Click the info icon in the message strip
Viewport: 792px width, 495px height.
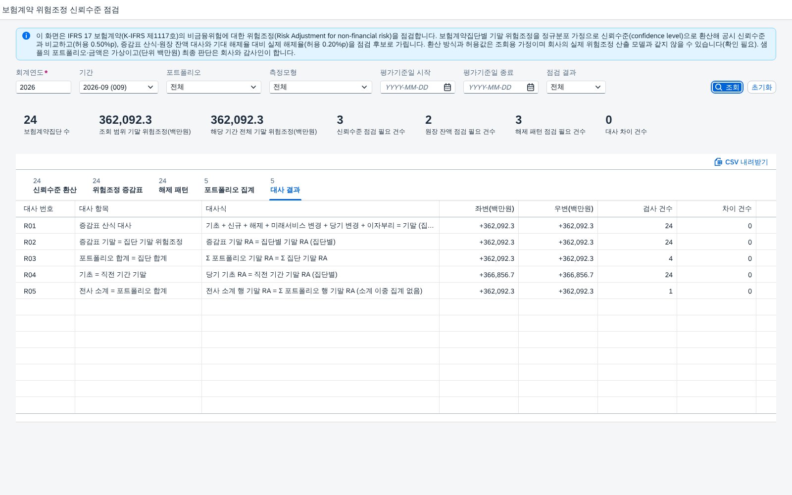[x=26, y=36]
